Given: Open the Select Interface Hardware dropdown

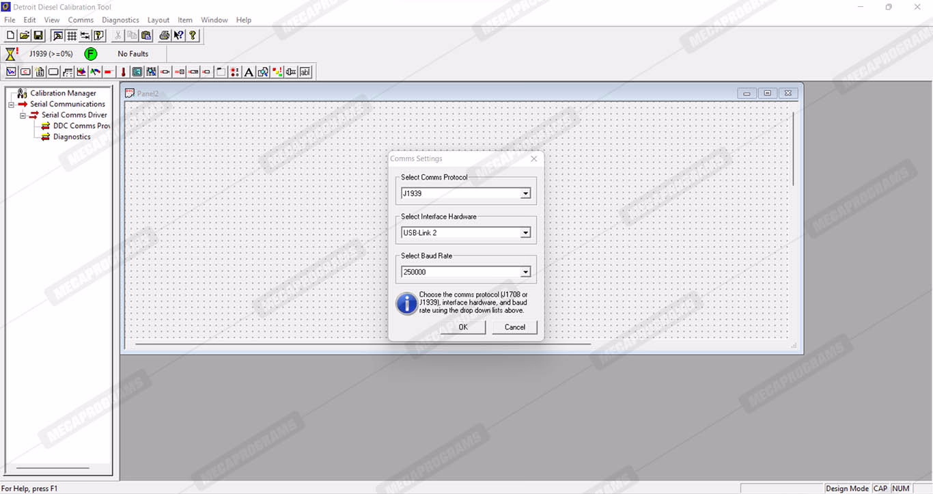Looking at the screenshot, I should [x=525, y=233].
